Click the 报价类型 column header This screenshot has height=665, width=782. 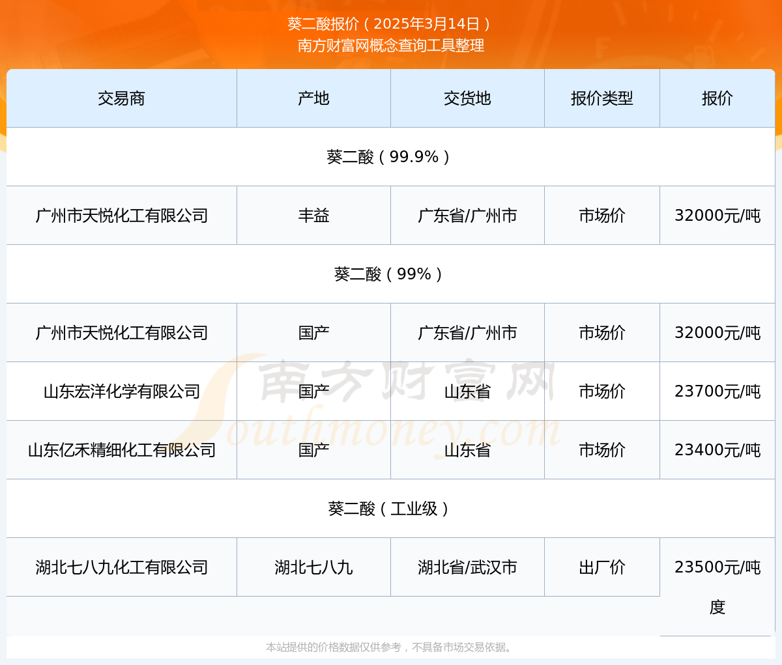[602, 98]
